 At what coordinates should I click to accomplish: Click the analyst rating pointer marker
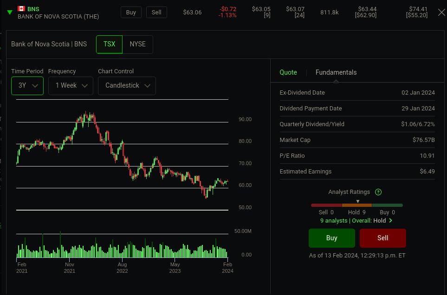point(358,201)
